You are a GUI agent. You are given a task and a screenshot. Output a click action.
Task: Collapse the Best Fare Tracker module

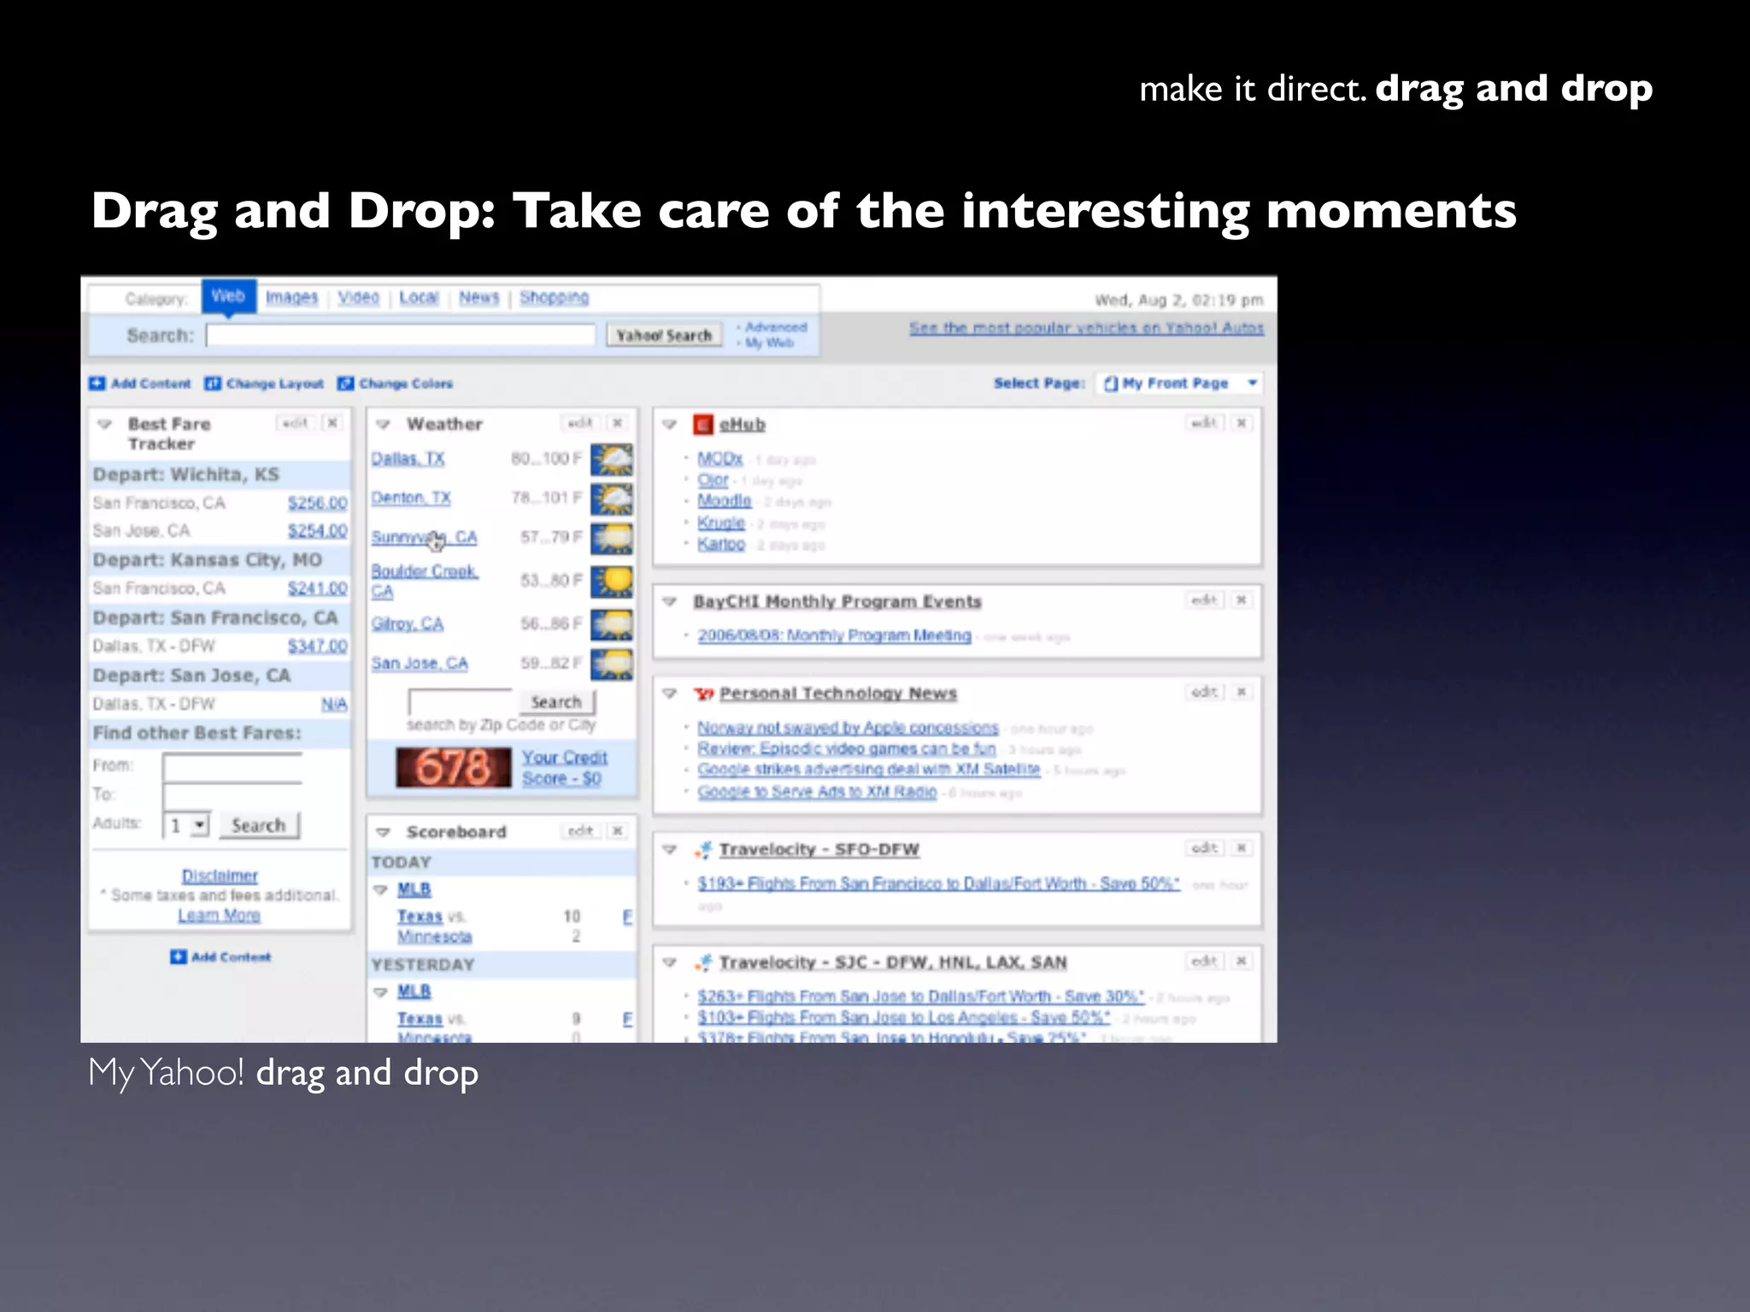click(105, 424)
